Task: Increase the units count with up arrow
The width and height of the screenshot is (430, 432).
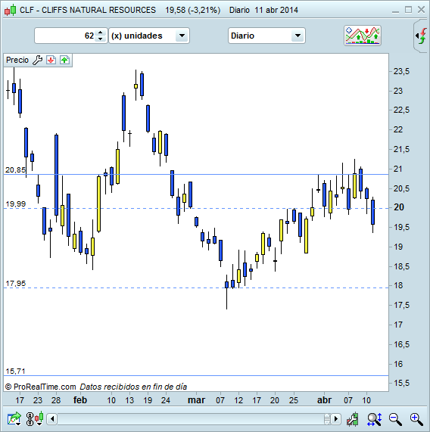Action: pyautogui.click(x=101, y=33)
